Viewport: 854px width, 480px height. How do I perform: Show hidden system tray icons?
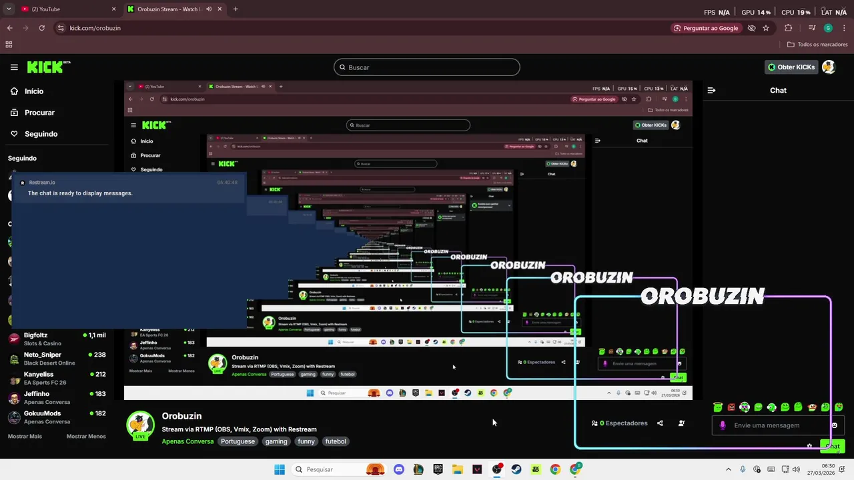(729, 469)
